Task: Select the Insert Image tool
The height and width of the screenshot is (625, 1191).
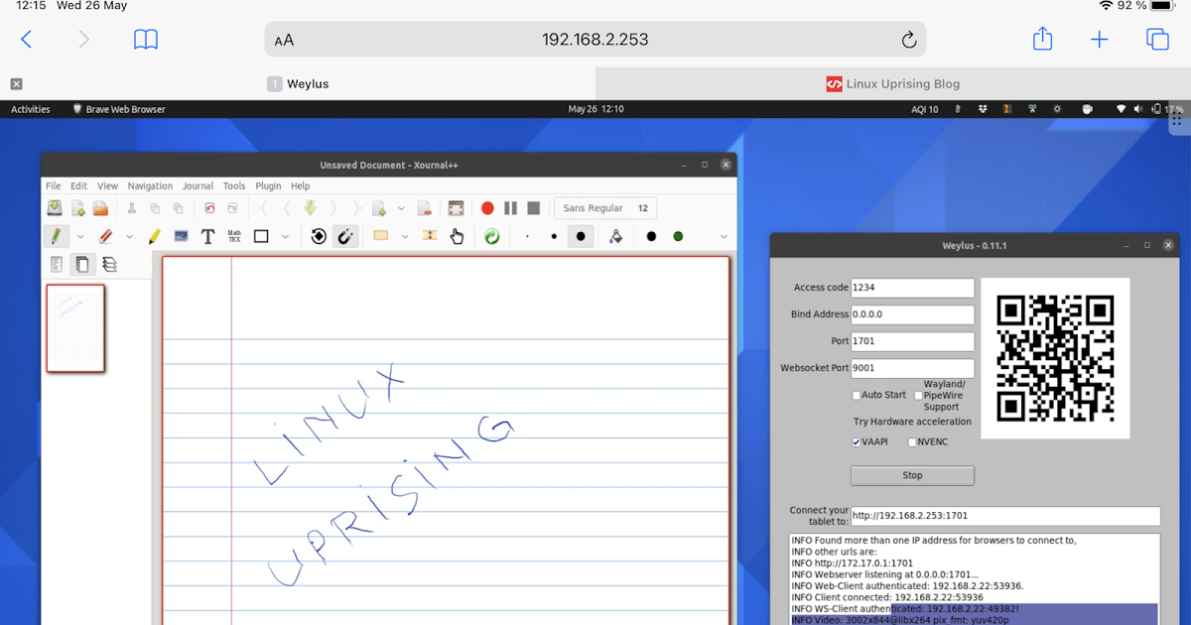Action: (181, 236)
